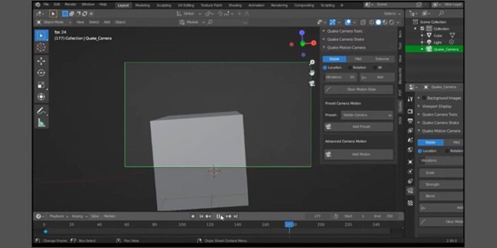Select Mild mode in viewport Quake panel
This screenshot has width=497, height=248.
click(358, 59)
